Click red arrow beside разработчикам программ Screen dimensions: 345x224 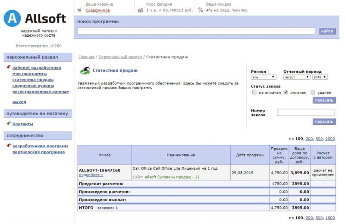pos(9,146)
